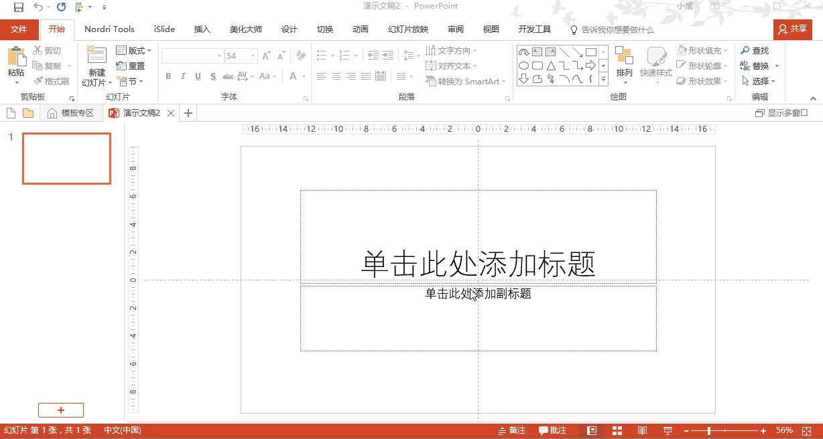
Task: Toggle italic formatting
Action: click(x=182, y=76)
